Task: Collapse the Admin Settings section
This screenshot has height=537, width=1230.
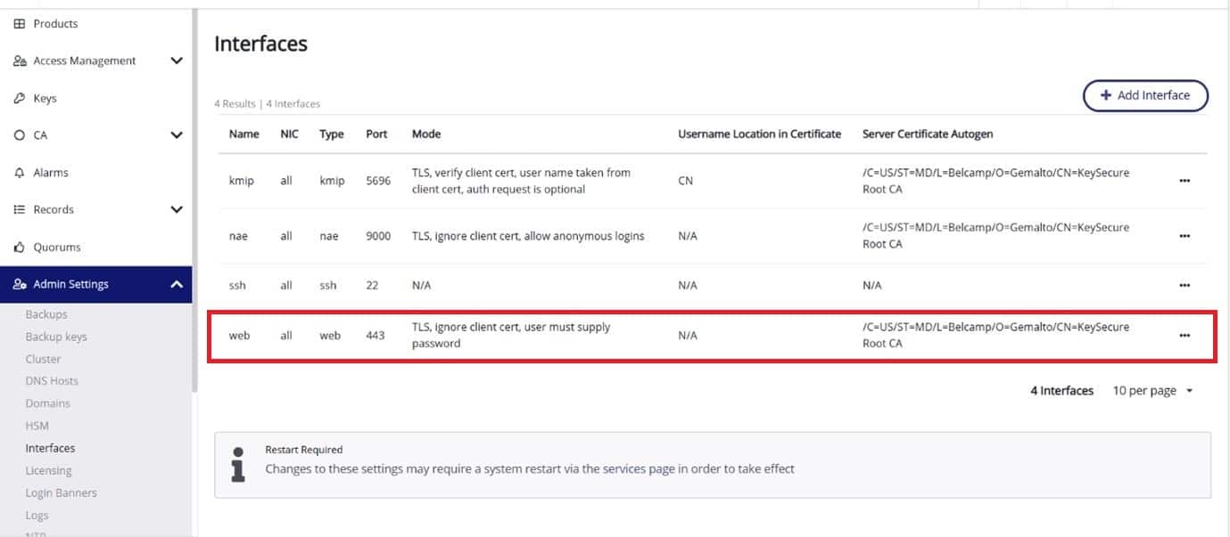Action: [177, 285]
